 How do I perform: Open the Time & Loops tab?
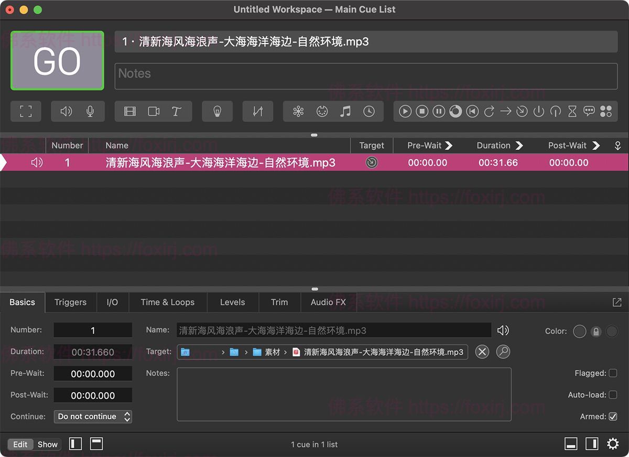click(x=167, y=302)
